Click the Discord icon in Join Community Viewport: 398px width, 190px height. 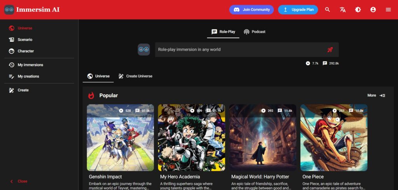click(x=237, y=10)
